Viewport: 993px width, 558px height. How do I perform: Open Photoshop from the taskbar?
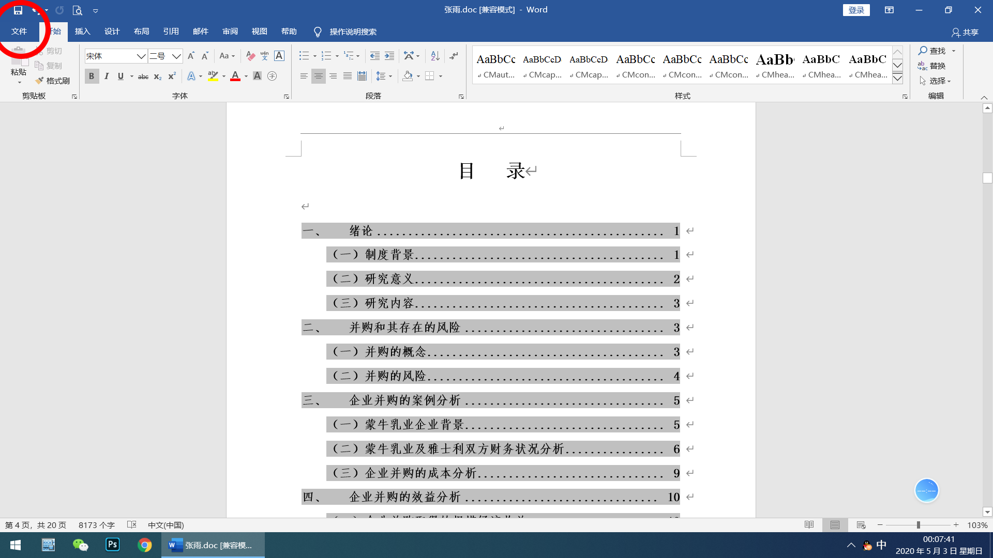point(112,545)
